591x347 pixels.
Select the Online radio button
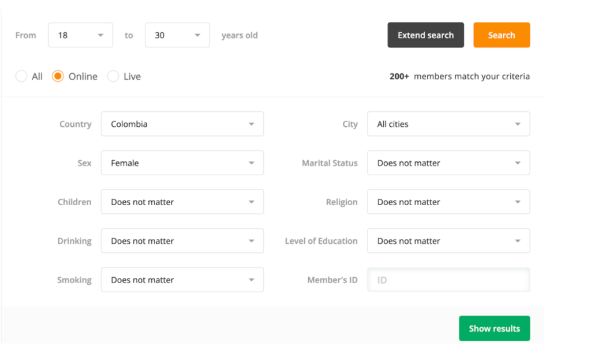pyautogui.click(x=58, y=77)
